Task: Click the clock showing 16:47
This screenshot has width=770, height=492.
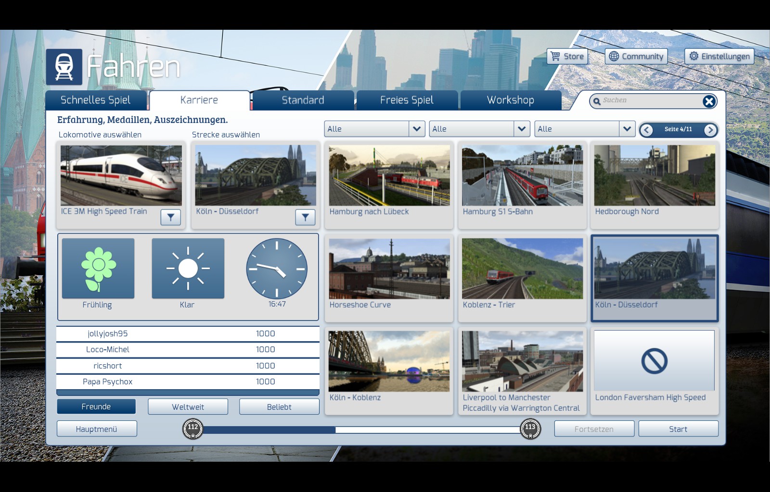Action: pyautogui.click(x=277, y=269)
